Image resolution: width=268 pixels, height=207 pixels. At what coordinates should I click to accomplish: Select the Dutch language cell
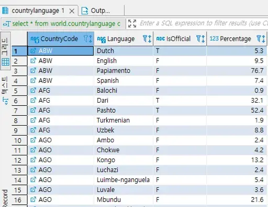coord(124,51)
